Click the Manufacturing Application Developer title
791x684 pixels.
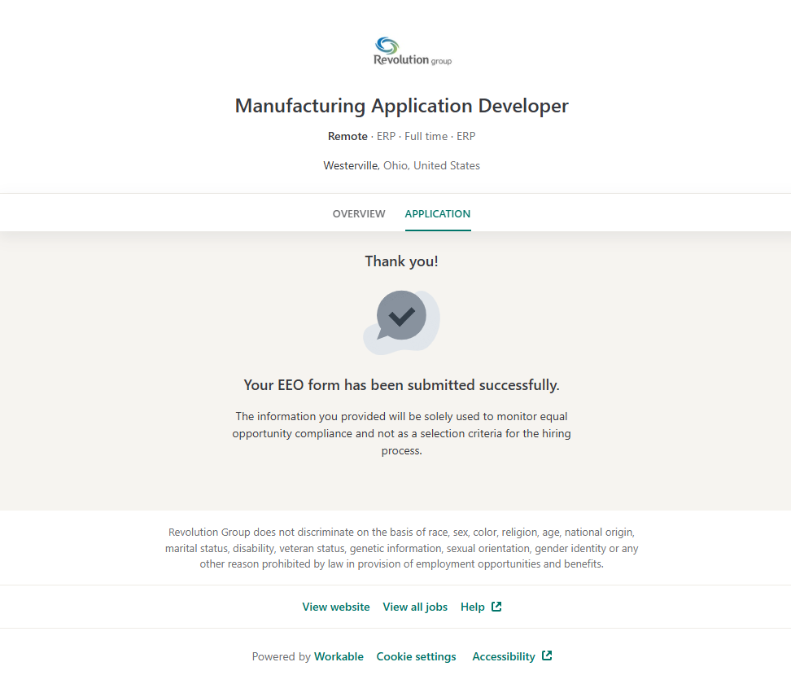click(x=401, y=106)
